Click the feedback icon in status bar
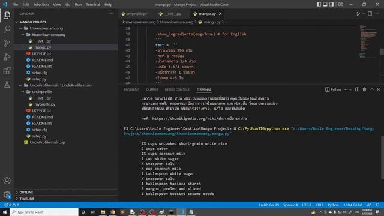This screenshot has width=384, height=216. coord(369,205)
